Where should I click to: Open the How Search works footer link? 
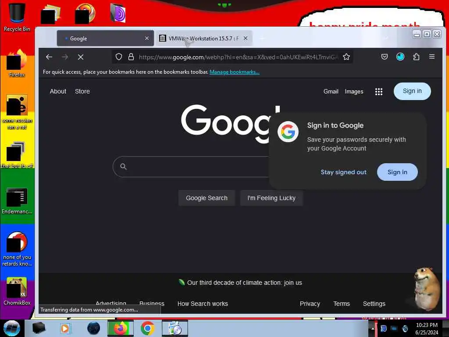(x=203, y=304)
